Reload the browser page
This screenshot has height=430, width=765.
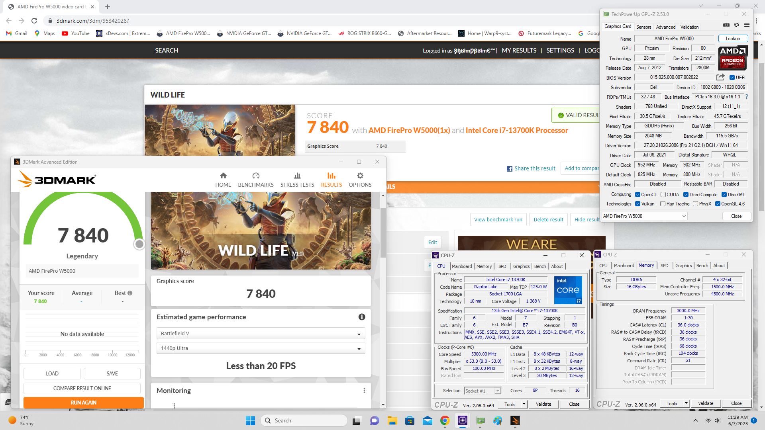tap(34, 21)
